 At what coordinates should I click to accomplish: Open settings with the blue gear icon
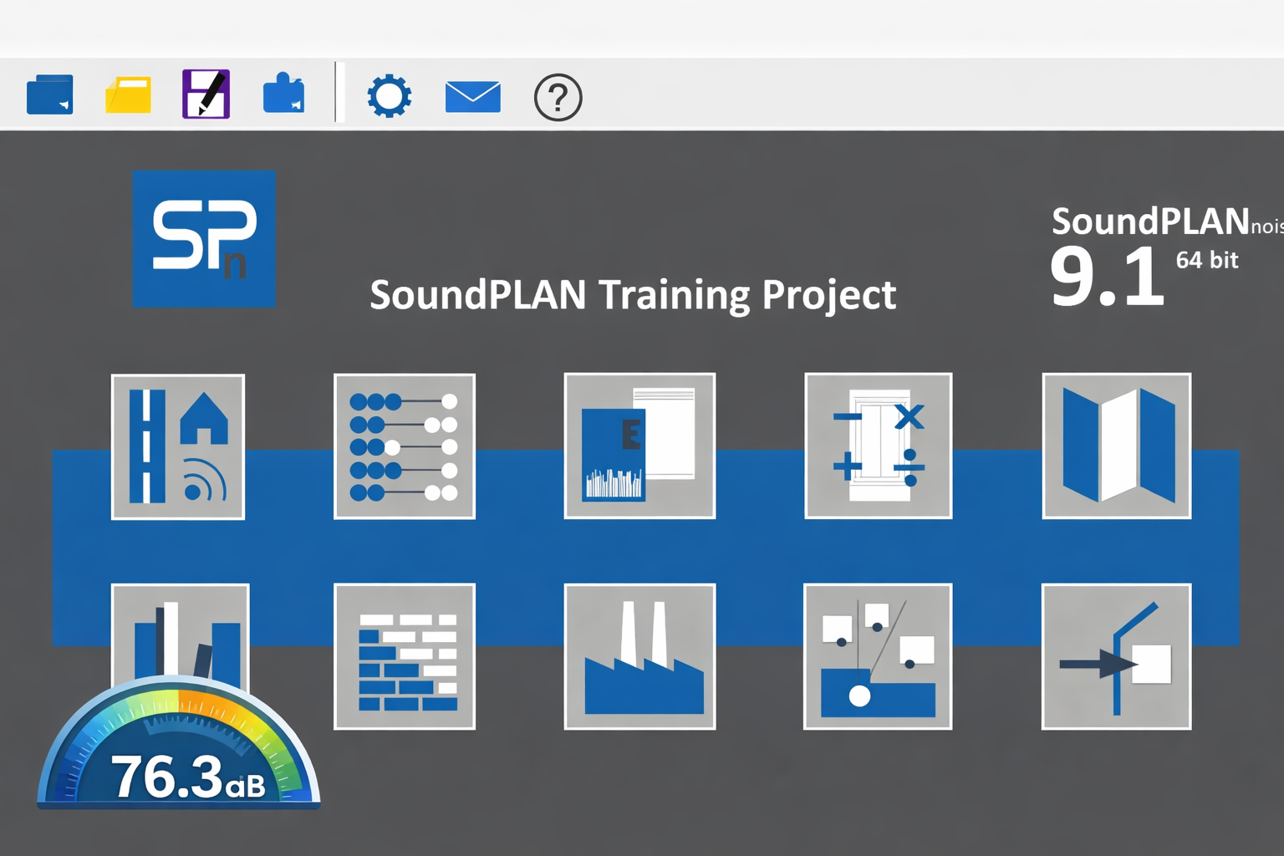point(389,96)
